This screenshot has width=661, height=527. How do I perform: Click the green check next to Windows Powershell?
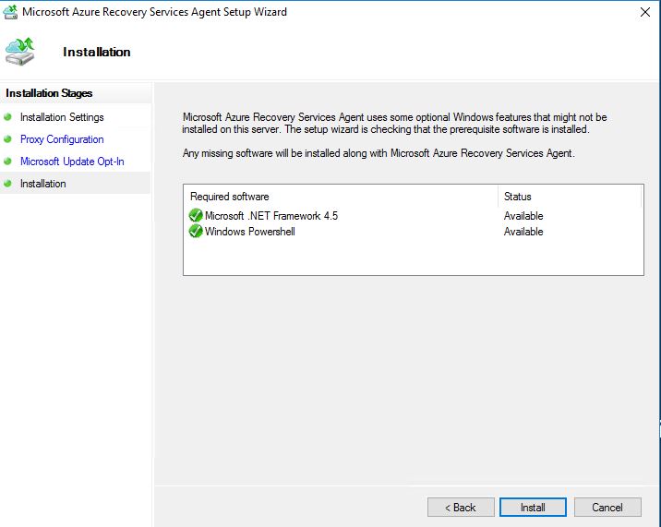pos(196,231)
